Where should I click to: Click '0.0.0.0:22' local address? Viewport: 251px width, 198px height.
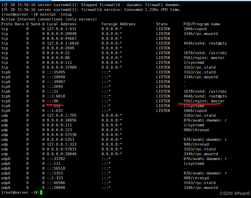pos(58,53)
